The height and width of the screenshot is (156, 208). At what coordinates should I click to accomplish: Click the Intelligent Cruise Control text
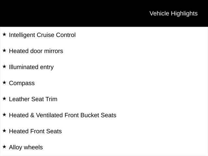[x=42, y=35]
